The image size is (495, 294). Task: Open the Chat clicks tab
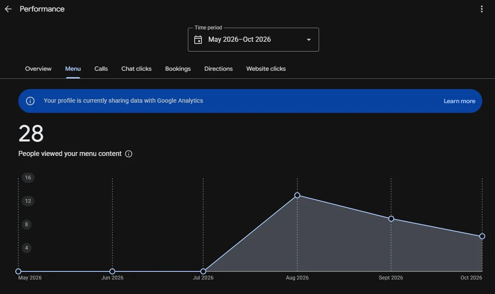point(136,69)
